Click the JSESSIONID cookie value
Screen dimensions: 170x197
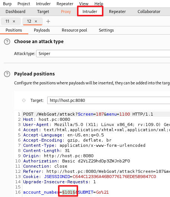tap(114, 177)
